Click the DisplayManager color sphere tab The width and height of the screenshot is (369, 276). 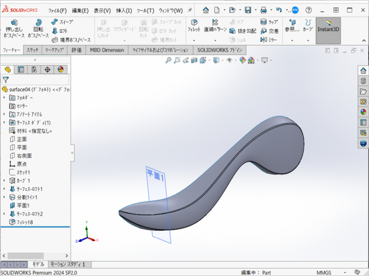(60, 69)
